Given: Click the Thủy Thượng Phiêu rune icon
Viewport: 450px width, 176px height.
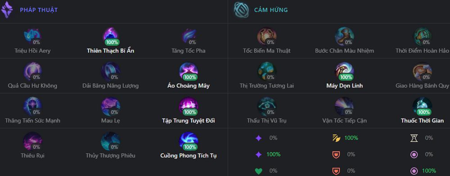Looking at the screenshot, I should 111,141.
